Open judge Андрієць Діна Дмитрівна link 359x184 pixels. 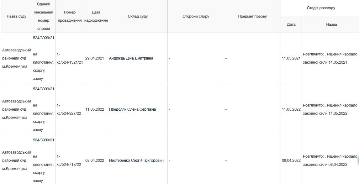point(131,58)
